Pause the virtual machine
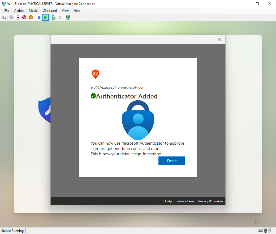Viewport: 276px width, 234px height. [39, 17]
